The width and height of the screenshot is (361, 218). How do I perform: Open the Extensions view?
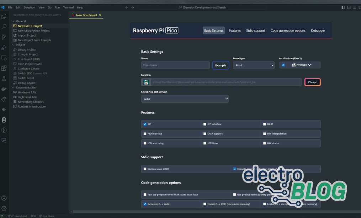4,68
